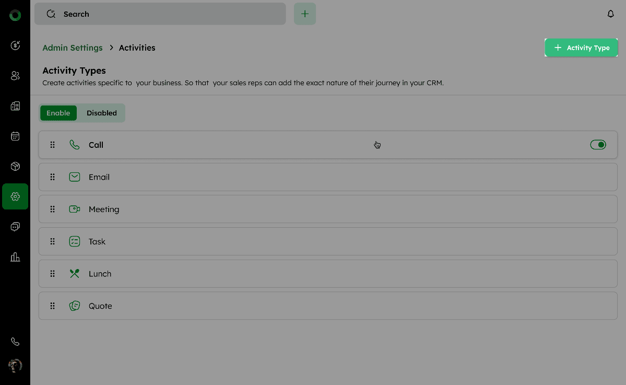Select the Enable tab
This screenshot has width=626, height=385.
click(x=58, y=113)
